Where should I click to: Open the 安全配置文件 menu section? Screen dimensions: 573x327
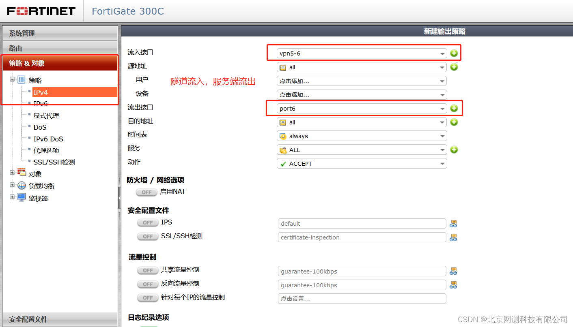click(60, 319)
